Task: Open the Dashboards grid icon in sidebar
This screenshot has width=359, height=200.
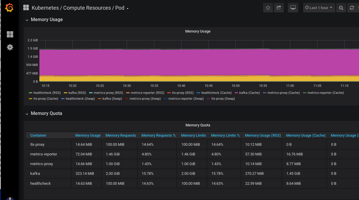Action: (10, 34)
